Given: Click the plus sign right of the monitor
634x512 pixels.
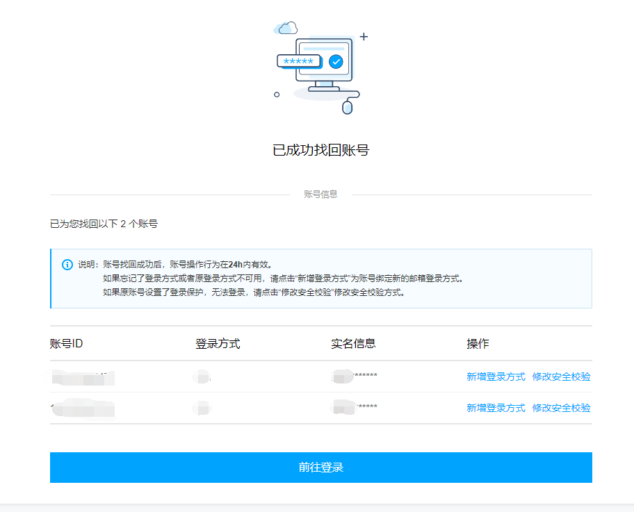Looking at the screenshot, I should 363,36.
